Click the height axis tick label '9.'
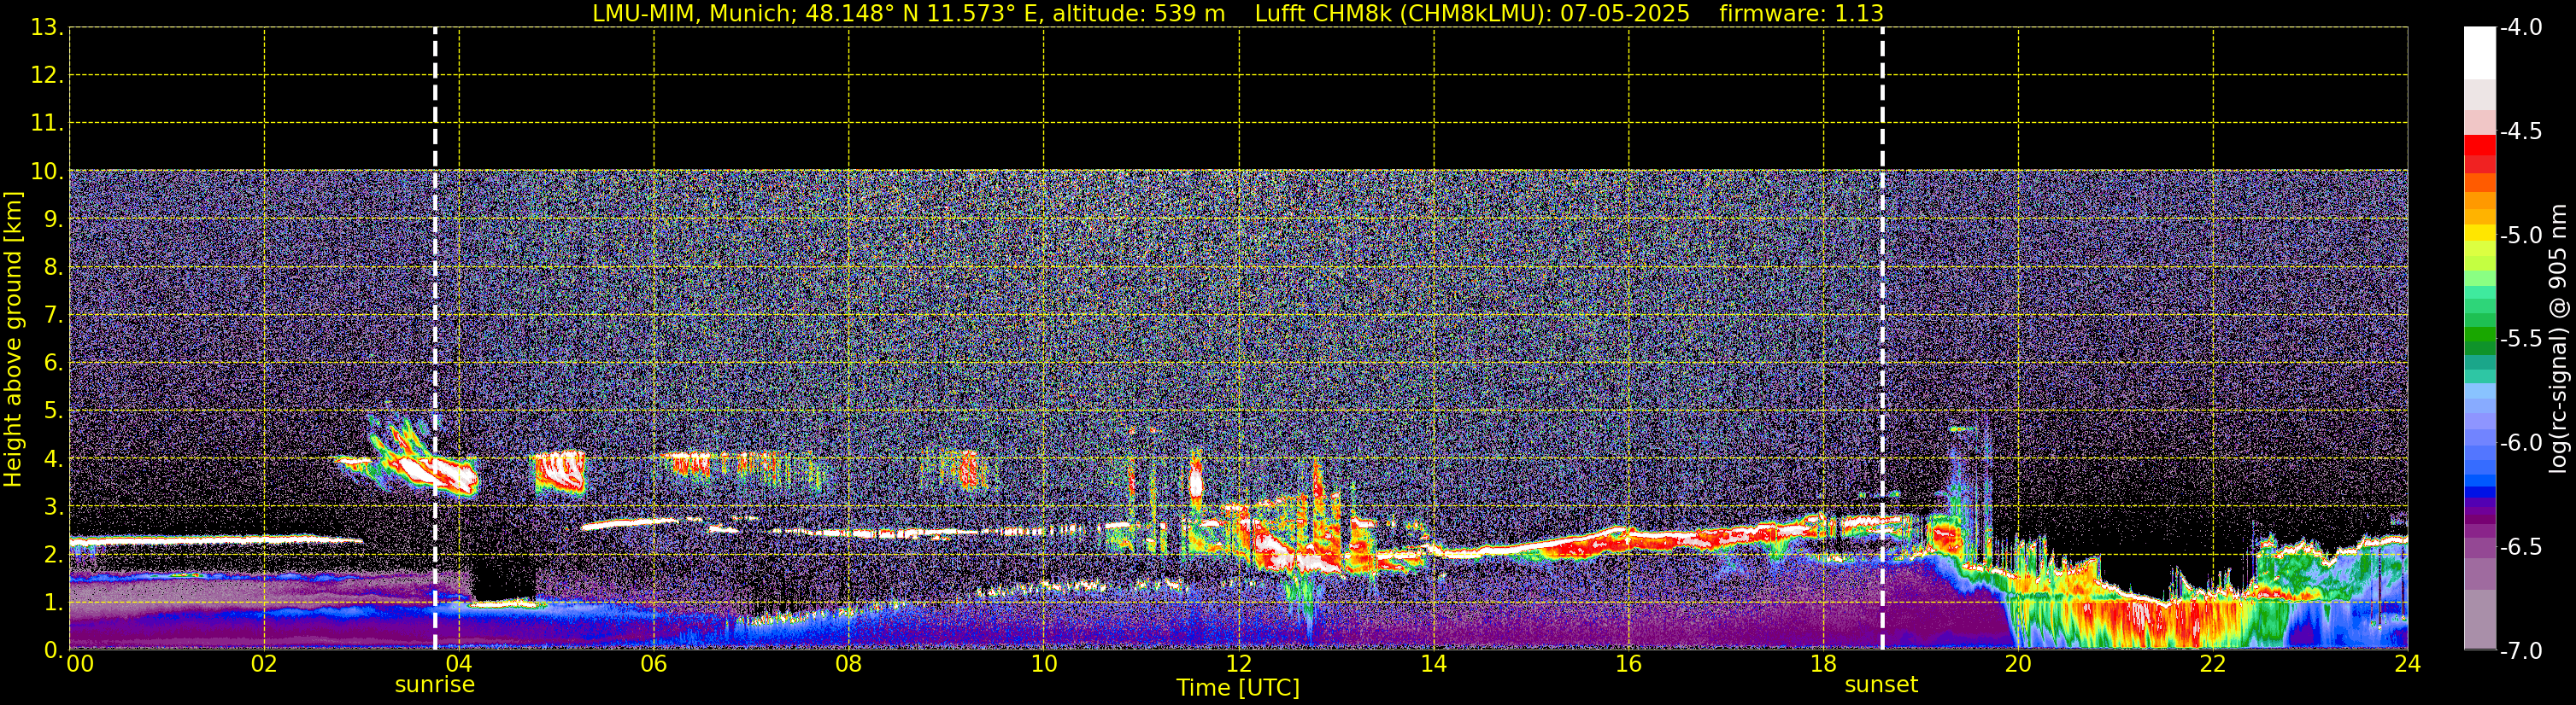This screenshot has height=705, width=2576. coord(53,219)
